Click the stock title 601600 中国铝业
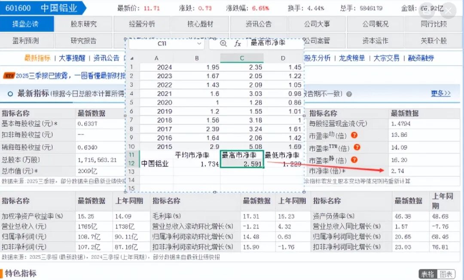Image resolution: width=464 pixels, height=280 pixels. coord(41,8)
